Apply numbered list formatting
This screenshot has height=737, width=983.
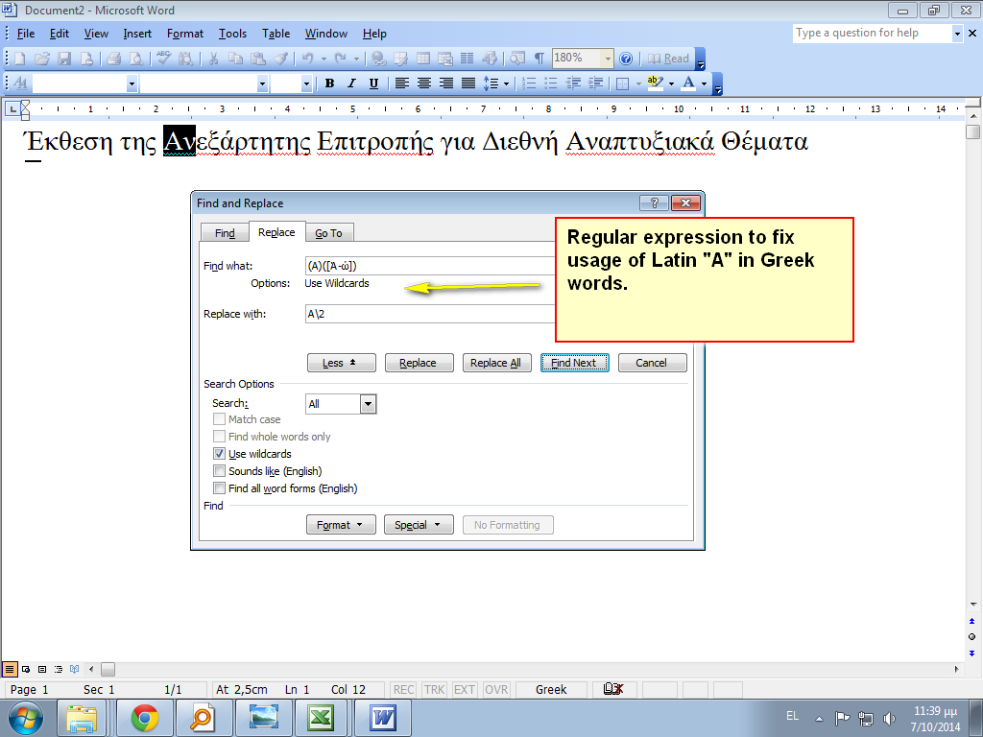point(529,83)
